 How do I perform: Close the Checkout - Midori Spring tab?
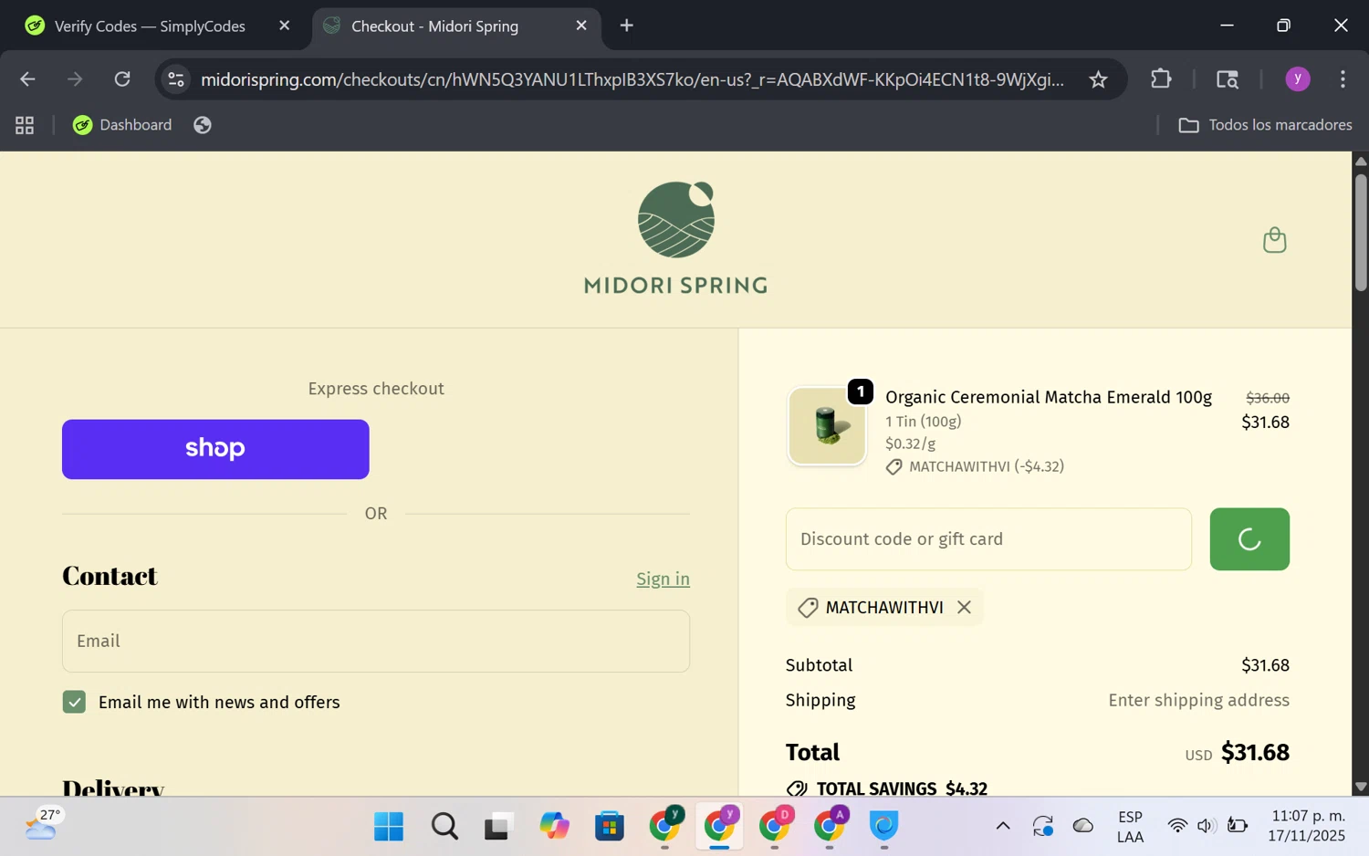(581, 26)
